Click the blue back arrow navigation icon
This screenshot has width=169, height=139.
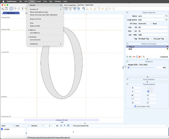click(x=75, y=9)
